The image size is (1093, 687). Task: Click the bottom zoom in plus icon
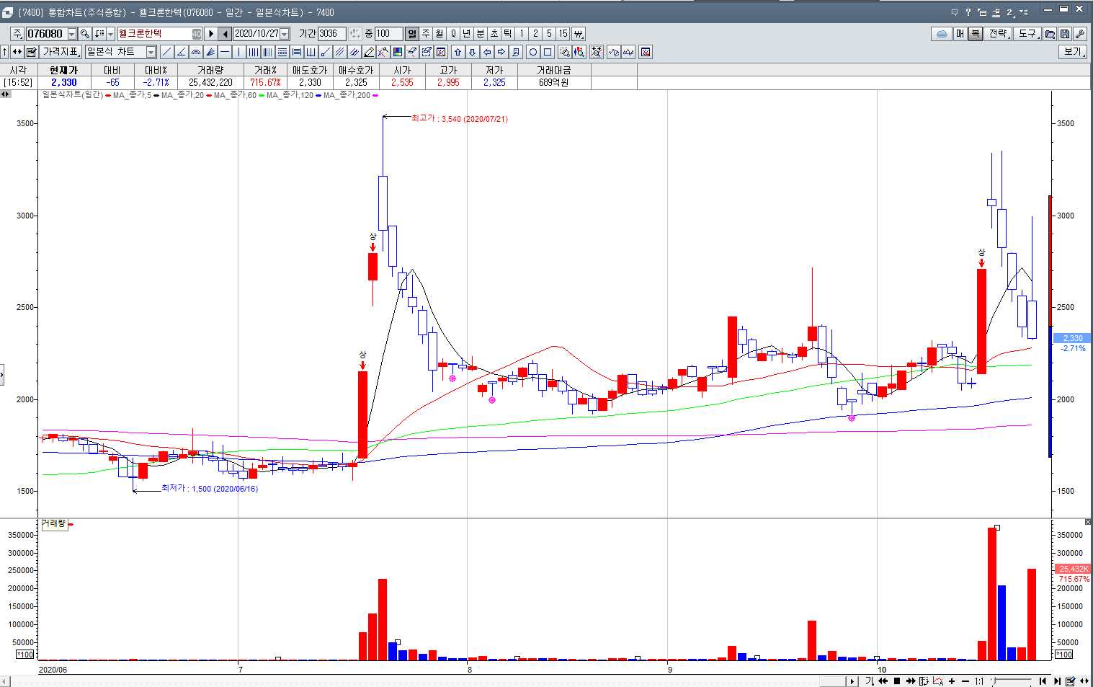pos(952,681)
